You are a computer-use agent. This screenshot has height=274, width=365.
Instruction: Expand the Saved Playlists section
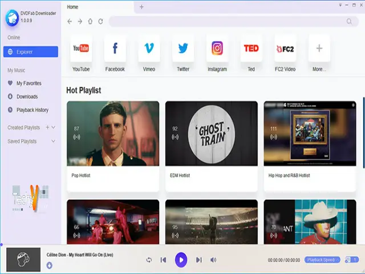[54, 141]
